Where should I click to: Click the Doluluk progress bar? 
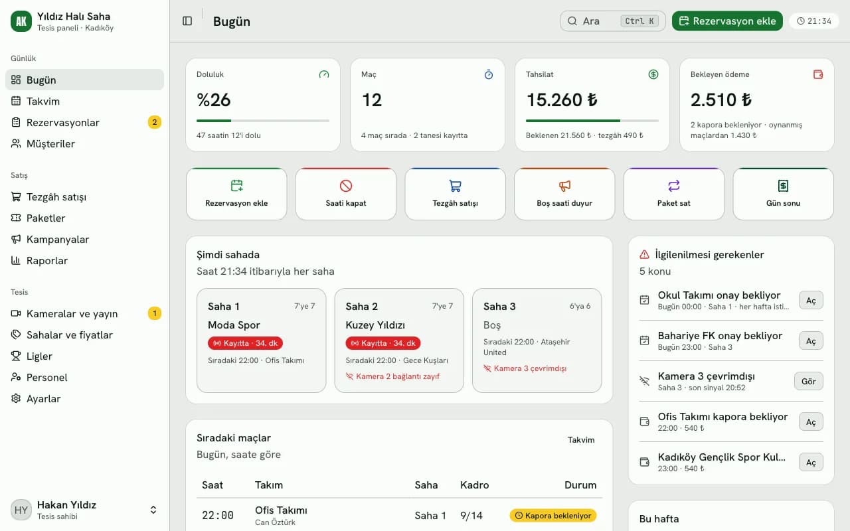(263, 121)
